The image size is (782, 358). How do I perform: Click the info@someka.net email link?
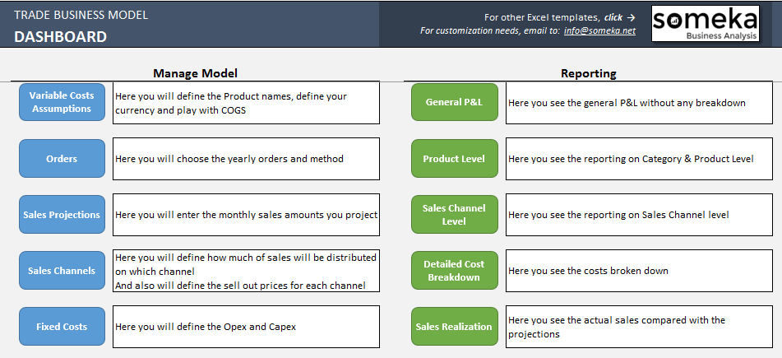click(599, 30)
